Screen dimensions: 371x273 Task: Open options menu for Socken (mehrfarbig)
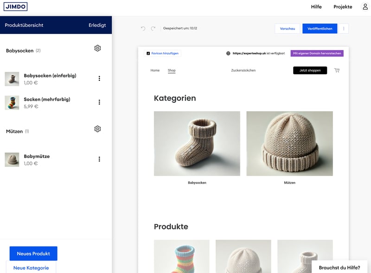click(x=99, y=102)
